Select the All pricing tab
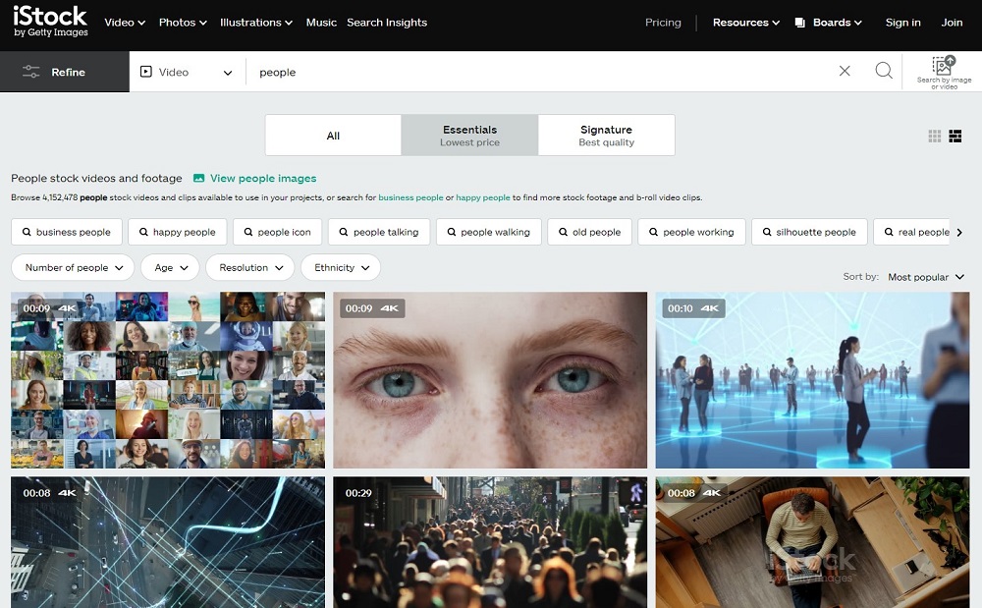The image size is (982, 608). [x=333, y=135]
